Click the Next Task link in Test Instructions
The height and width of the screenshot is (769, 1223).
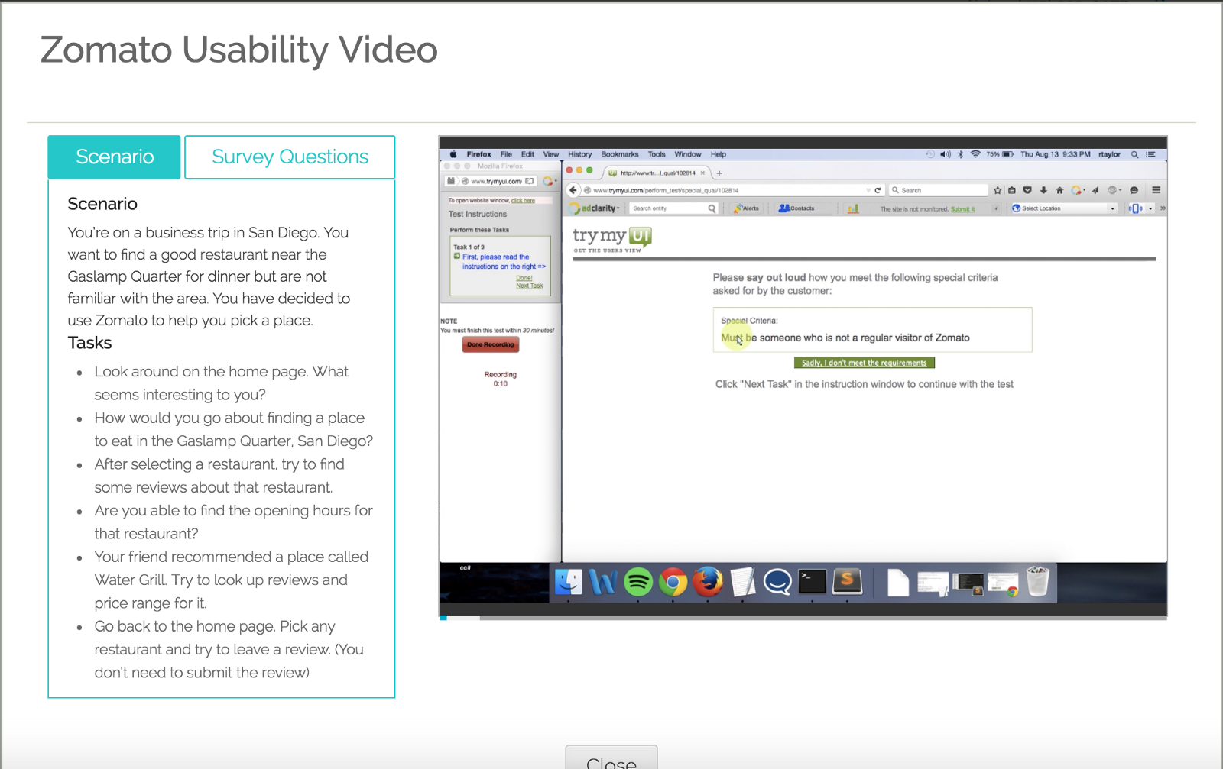[x=529, y=286]
